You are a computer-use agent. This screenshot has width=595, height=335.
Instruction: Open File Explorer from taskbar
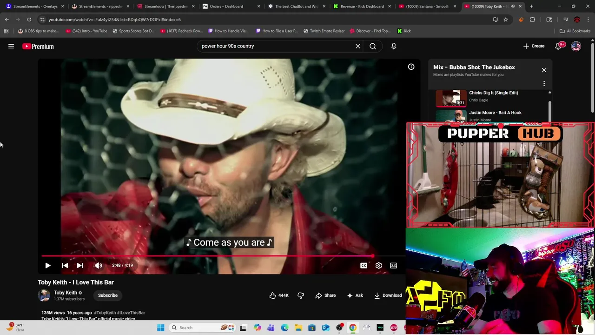[298, 328]
